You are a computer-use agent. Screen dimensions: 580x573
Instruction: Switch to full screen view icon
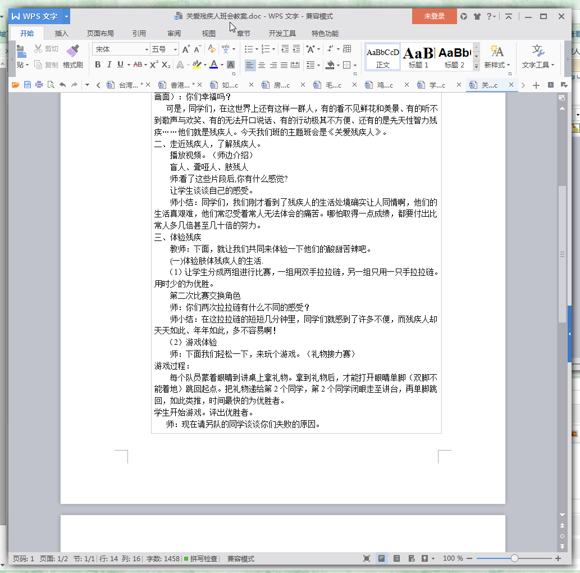point(367,558)
